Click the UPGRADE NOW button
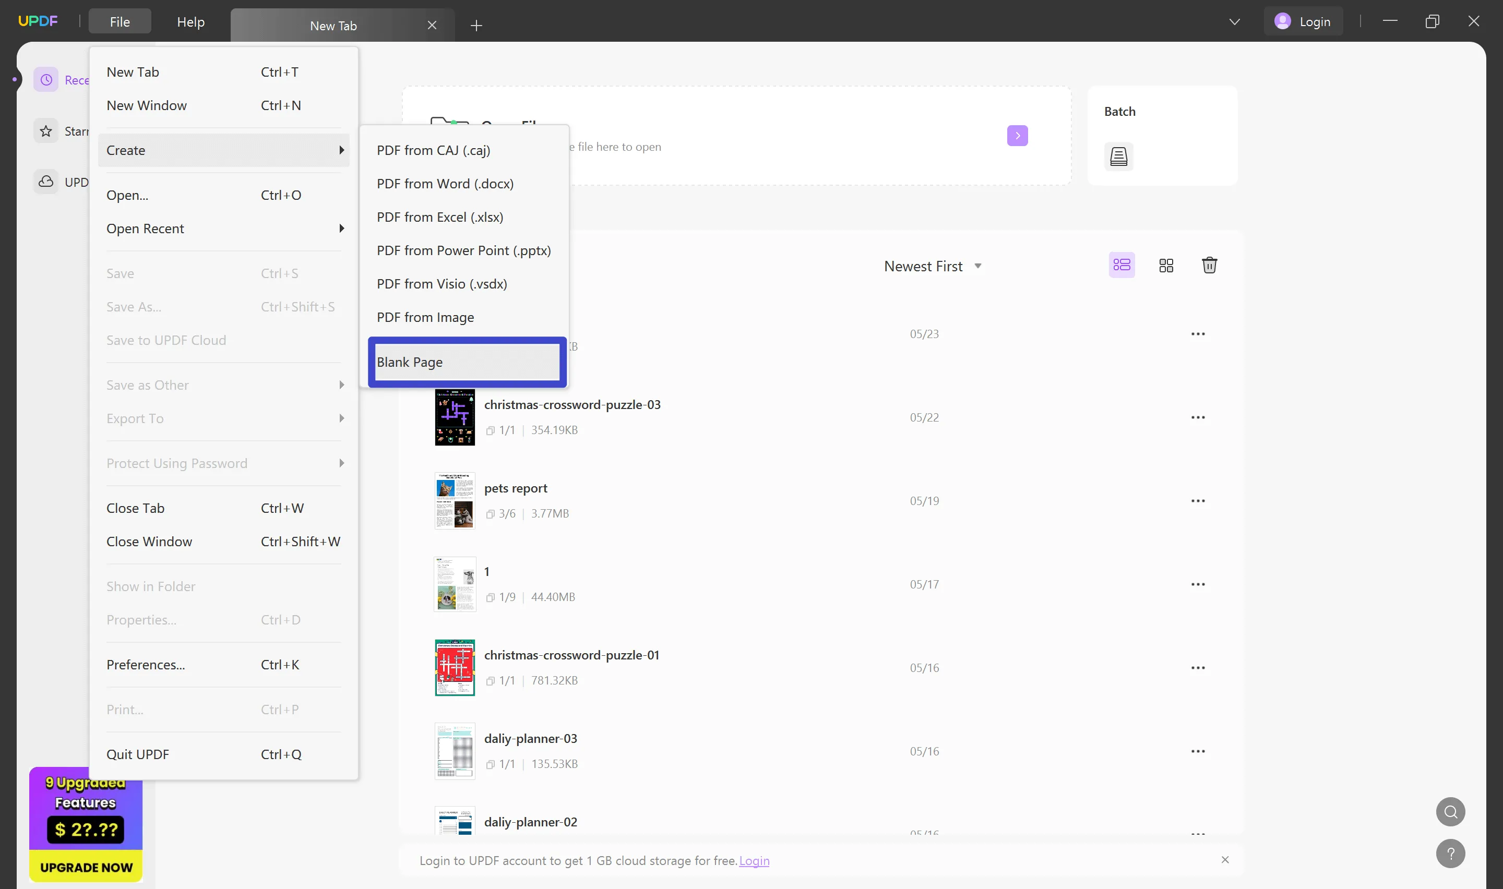Image resolution: width=1503 pixels, height=889 pixels. tap(86, 867)
